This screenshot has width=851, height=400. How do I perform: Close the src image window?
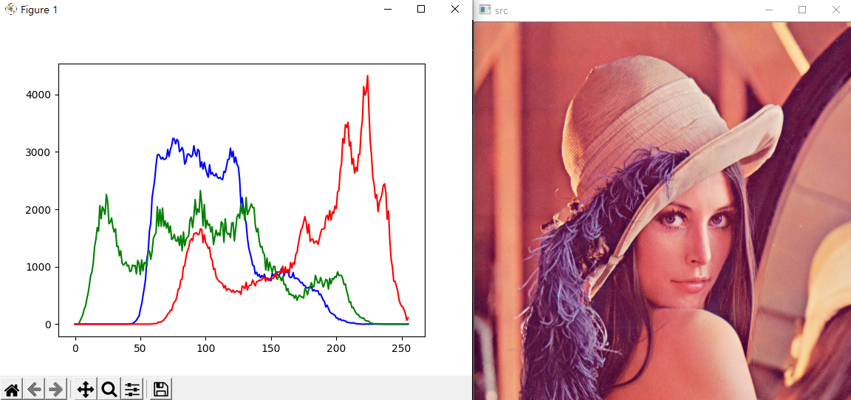835,10
